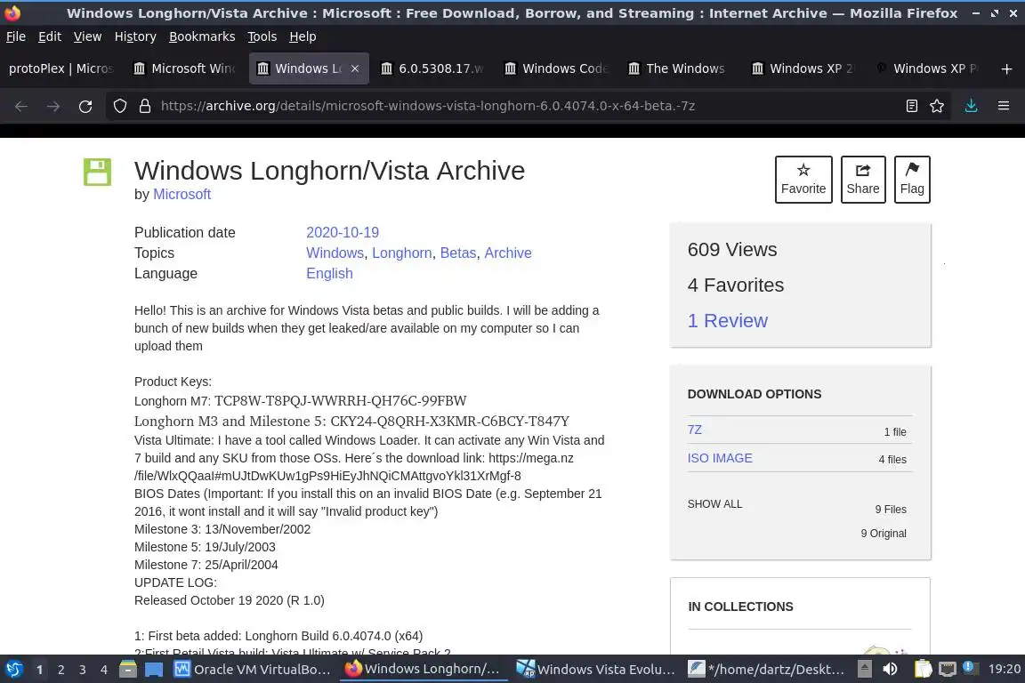Open the network monitor tray icon
Screen dimensions: 1025x683
[948, 669]
